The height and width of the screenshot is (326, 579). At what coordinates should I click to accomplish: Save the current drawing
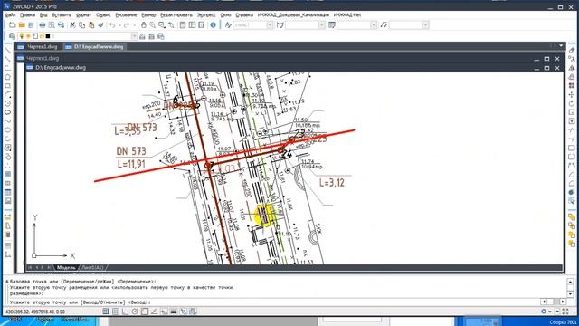(x=31, y=25)
